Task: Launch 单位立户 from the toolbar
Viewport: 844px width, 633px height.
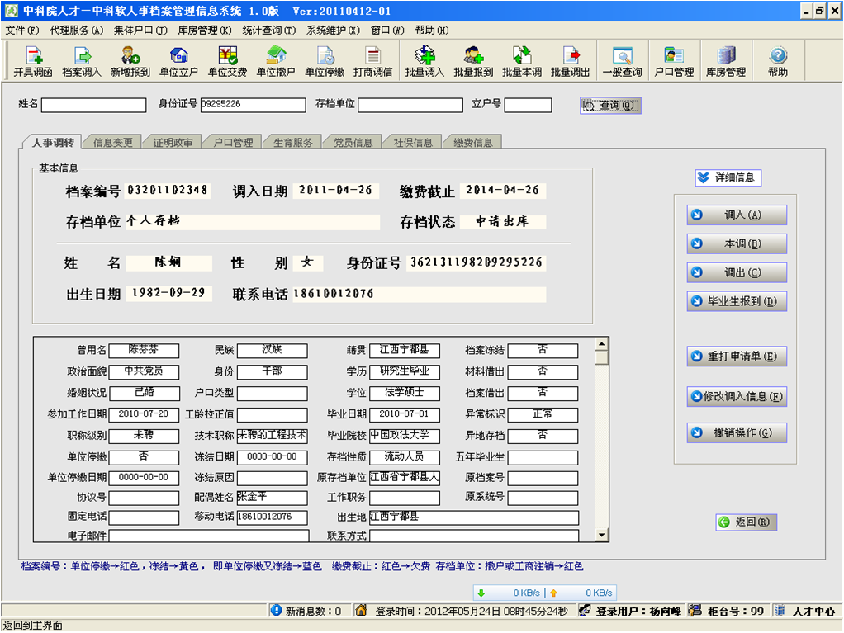Action: pos(179,61)
